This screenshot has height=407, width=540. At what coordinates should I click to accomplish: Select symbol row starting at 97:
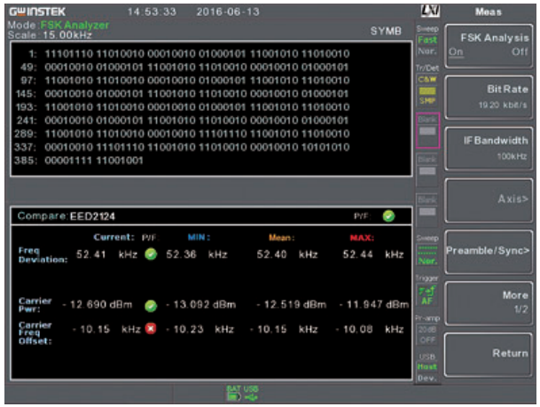click(185, 81)
